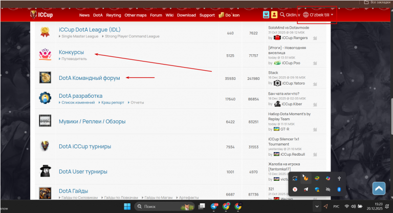Open Yandex Browser icon in tray popup

click(x=295, y=189)
